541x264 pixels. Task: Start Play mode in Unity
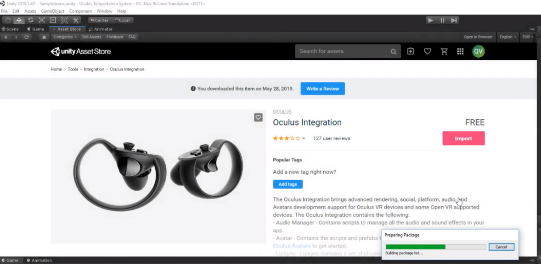pos(431,20)
